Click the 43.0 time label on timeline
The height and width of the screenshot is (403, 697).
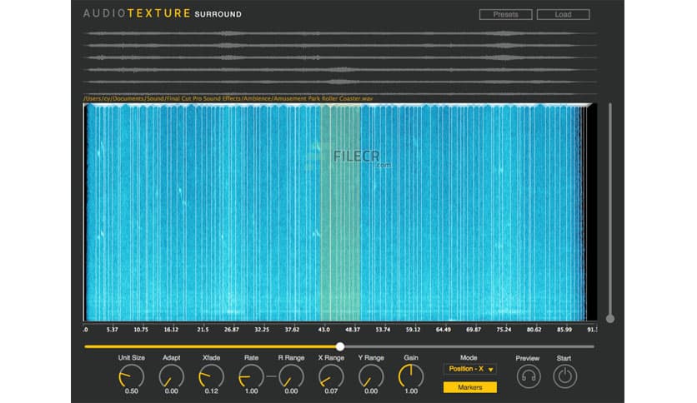click(x=323, y=330)
